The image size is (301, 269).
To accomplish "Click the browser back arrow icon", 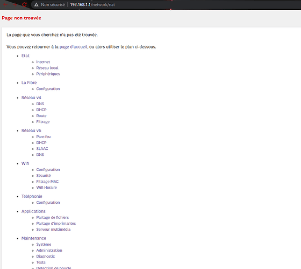I will [x=5, y=5].
